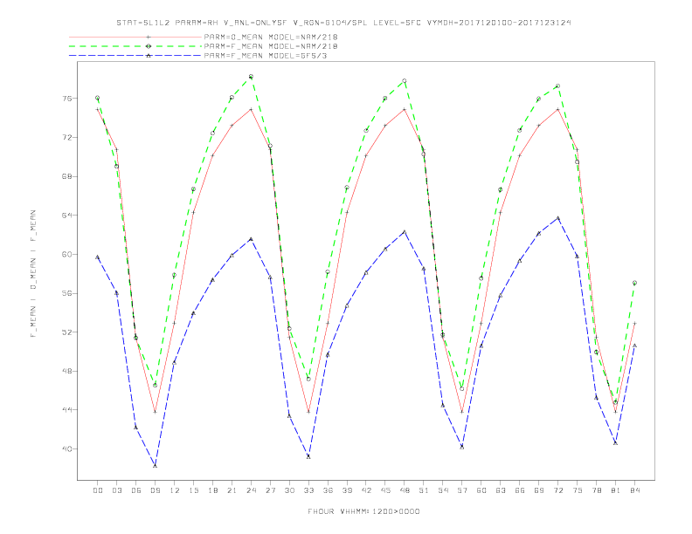Click the triangle marker on the blue legend line
This screenshot has width=692, height=534.
149,56
